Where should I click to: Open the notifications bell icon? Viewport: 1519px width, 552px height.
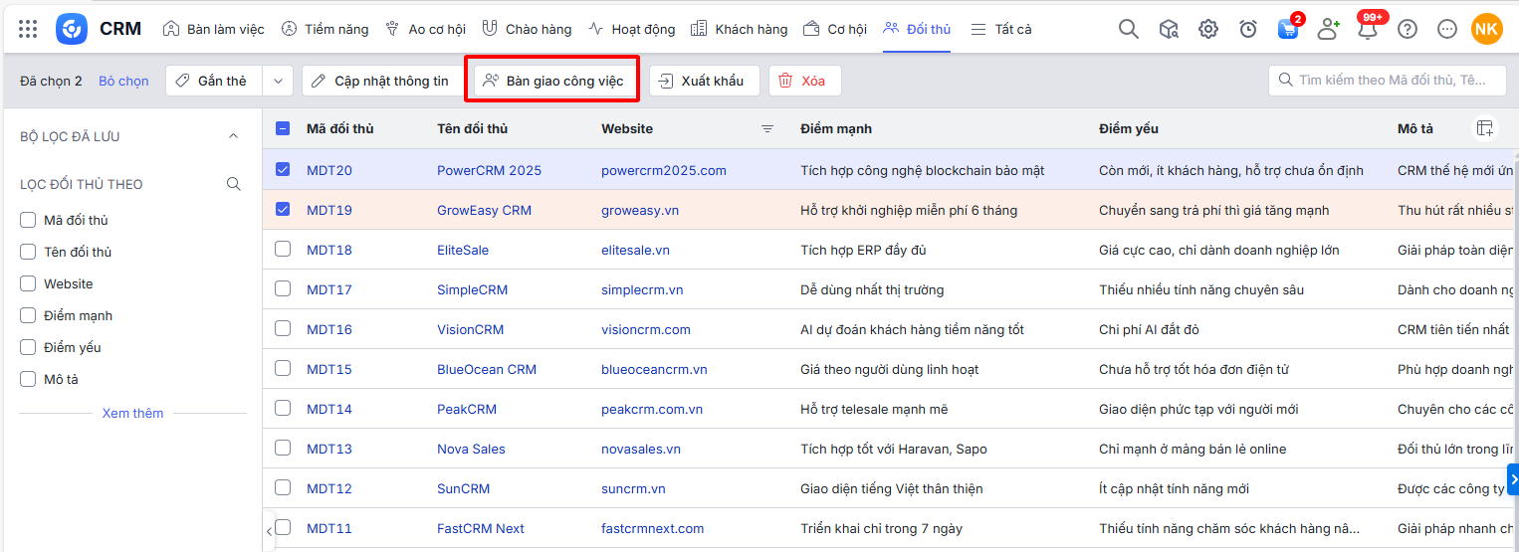1368,30
